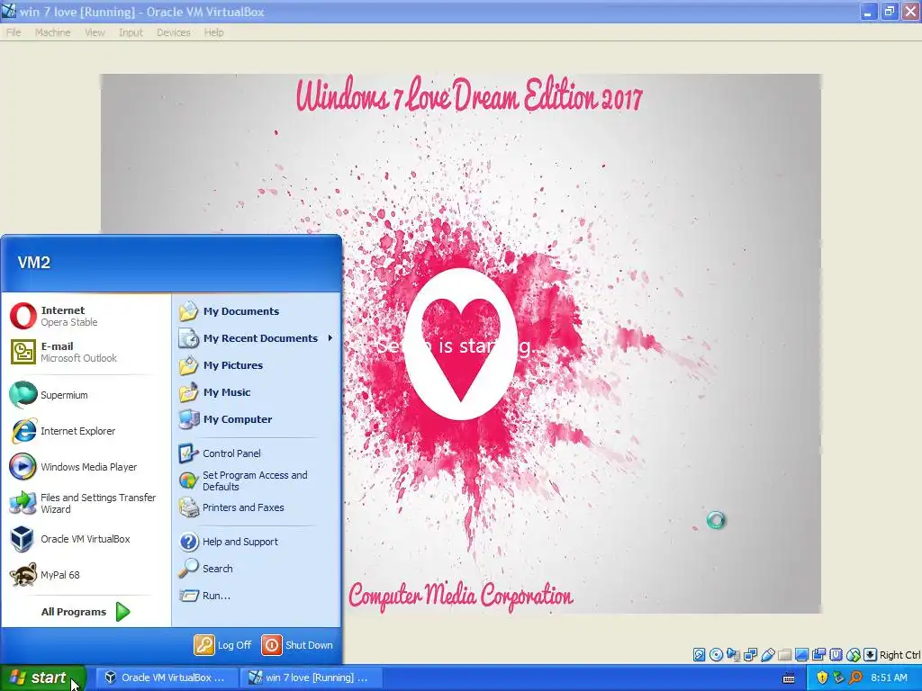This screenshot has height=691, width=922.
Task: Click the 8:51 AM clock
Action: pos(889,678)
